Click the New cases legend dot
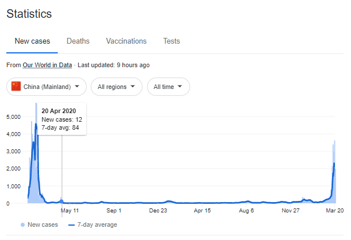The width and height of the screenshot is (351, 240). click(x=23, y=224)
